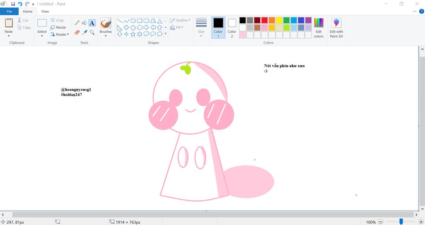Adjust the zoom slider handle
425x225 pixels.
[401, 222]
